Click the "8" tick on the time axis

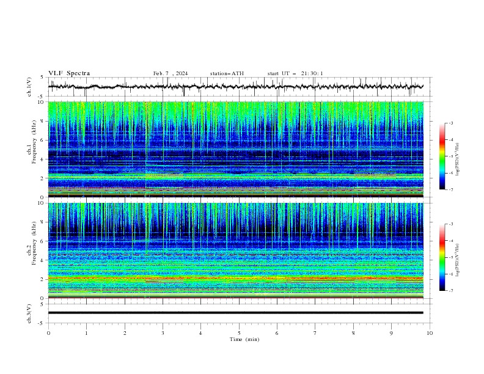pos(353,333)
